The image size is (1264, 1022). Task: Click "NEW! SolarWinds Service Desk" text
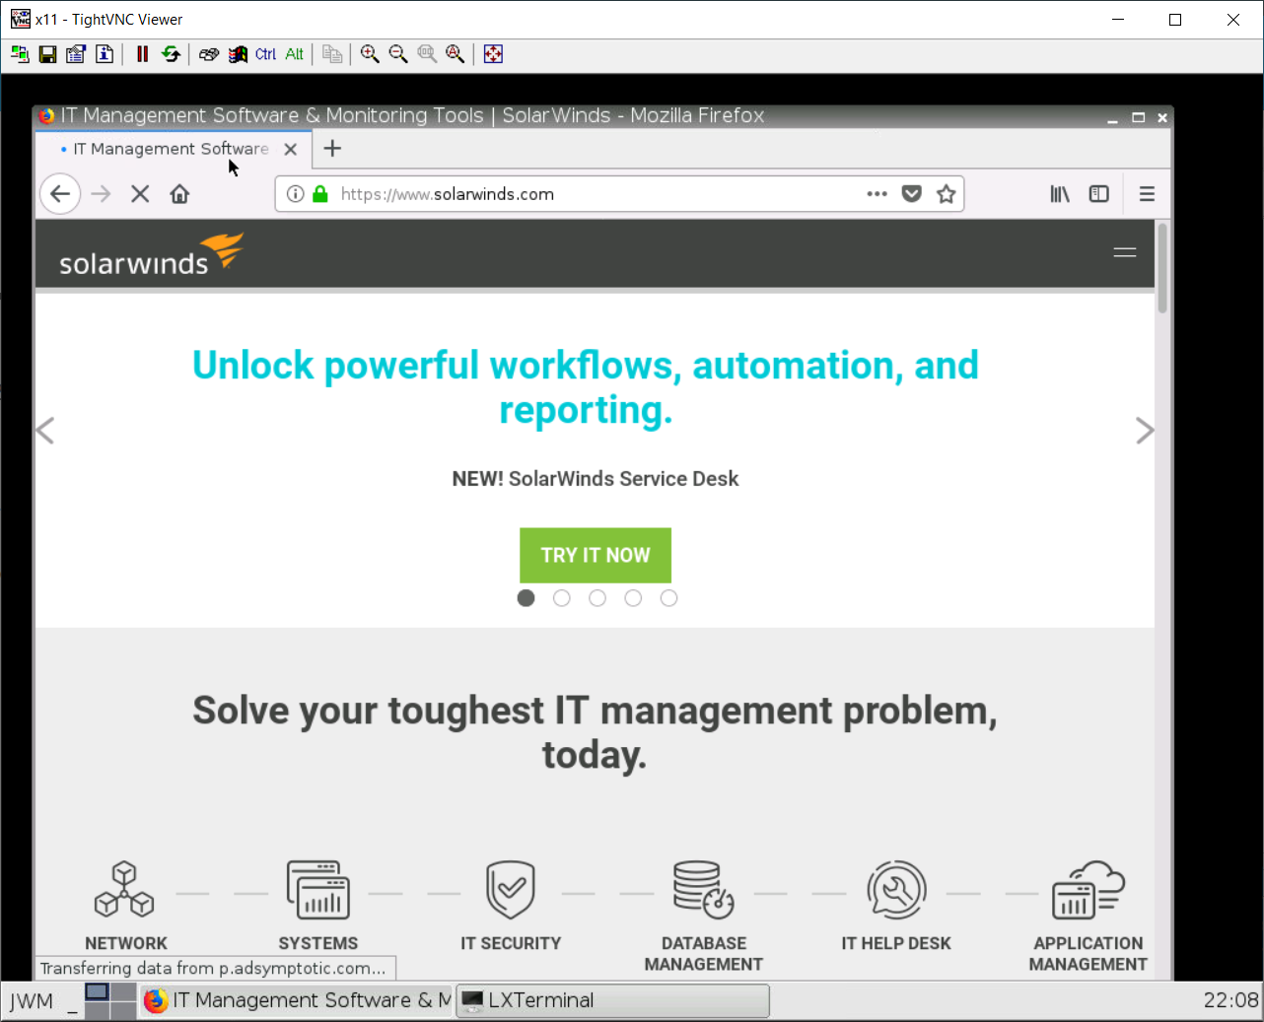click(596, 479)
